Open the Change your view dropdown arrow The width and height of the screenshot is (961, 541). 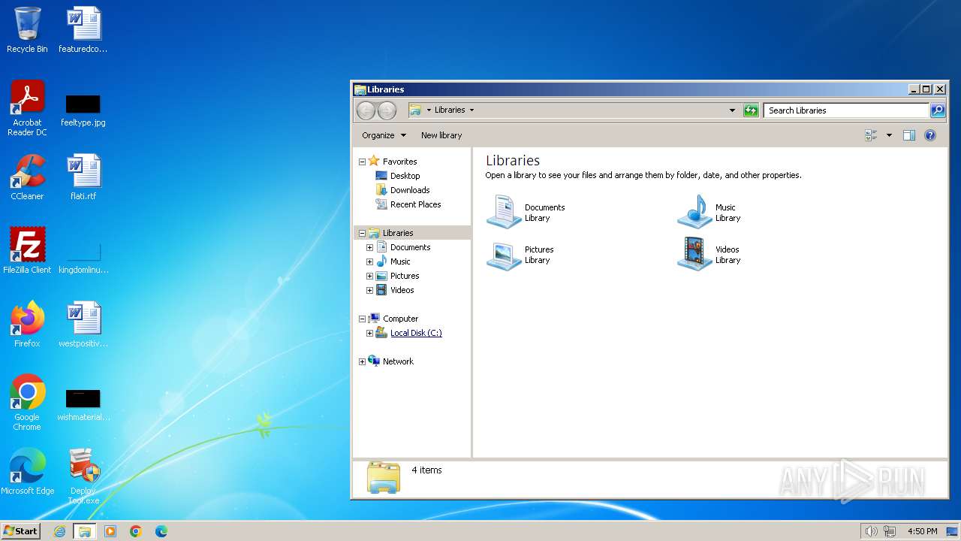point(889,135)
